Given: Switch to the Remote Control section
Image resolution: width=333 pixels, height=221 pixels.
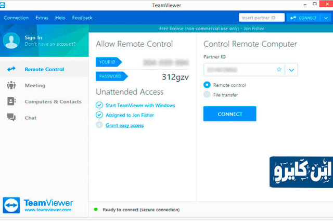Looking at the screenshot, I should (44, 69).
